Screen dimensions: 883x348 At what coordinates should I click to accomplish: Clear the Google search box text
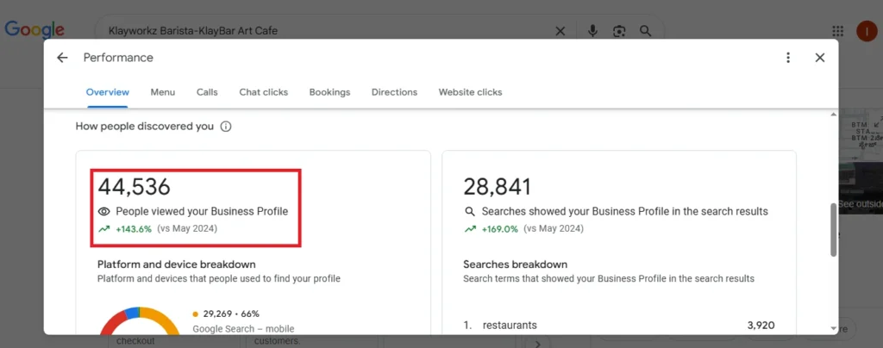coord(560,31)
